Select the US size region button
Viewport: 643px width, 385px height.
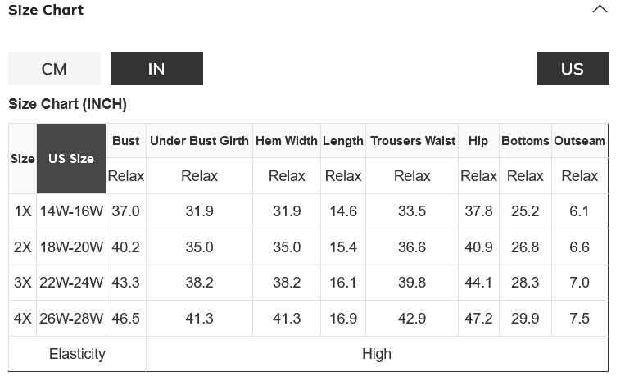pyautogui.click(x=572, y=69)
